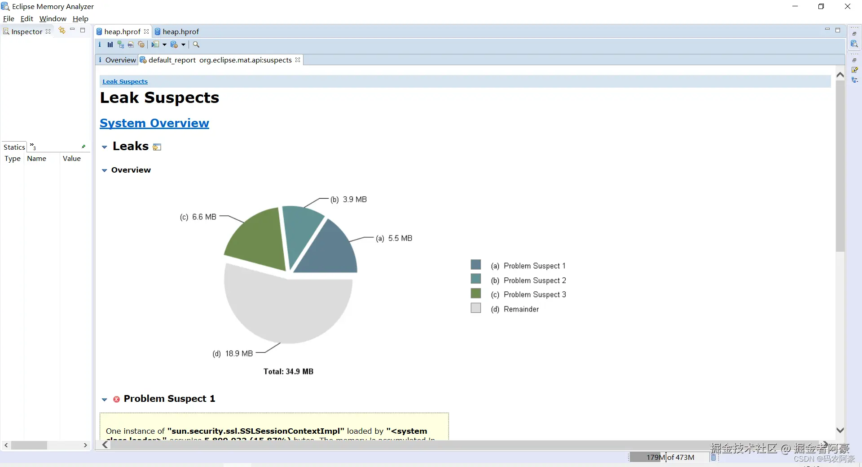Viewport: 862px width, 467px height.
Task: Open the snapshot details fast view icon
Action: [854, 44]
